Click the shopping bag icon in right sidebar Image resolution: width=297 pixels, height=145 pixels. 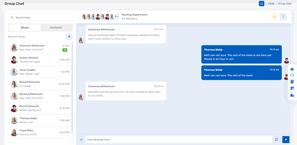(x=292, y=95)
